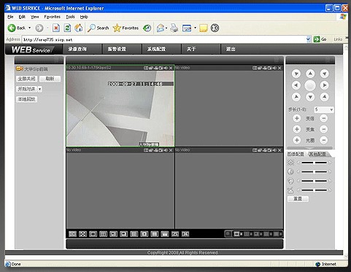Viewport: 351px width, 272px height.
Task: Switch to the 其他配置 tab
Action: point(317,154)
